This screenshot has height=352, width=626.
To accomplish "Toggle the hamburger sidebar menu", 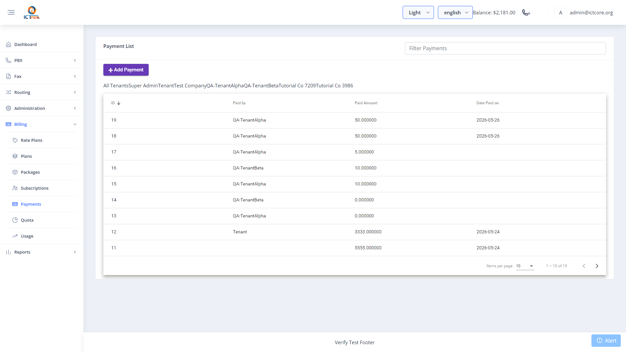I will coord(11,12).
